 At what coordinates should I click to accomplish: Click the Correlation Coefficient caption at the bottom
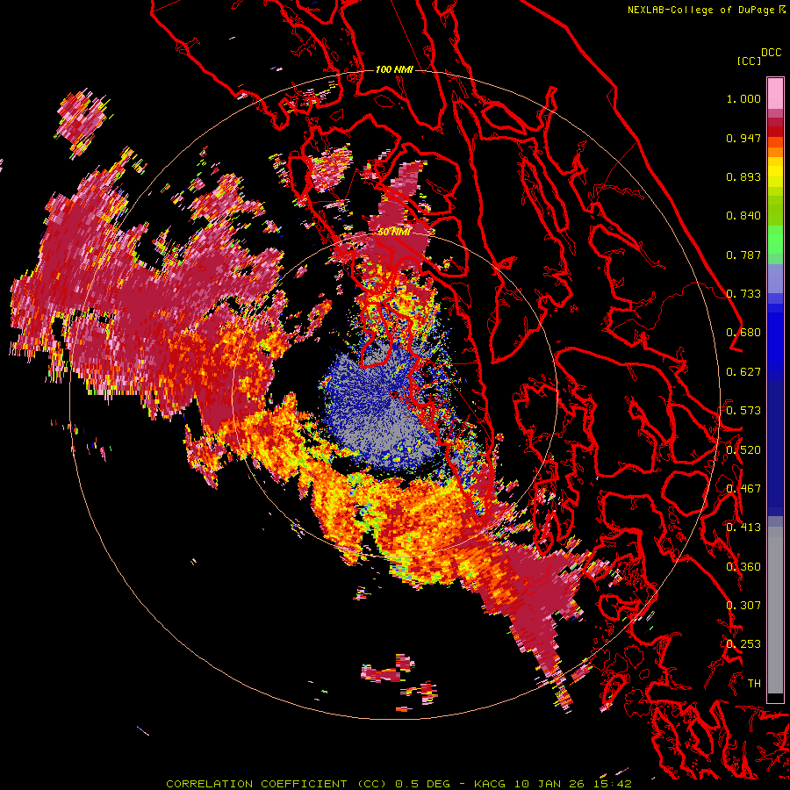(x=399, y=784)
